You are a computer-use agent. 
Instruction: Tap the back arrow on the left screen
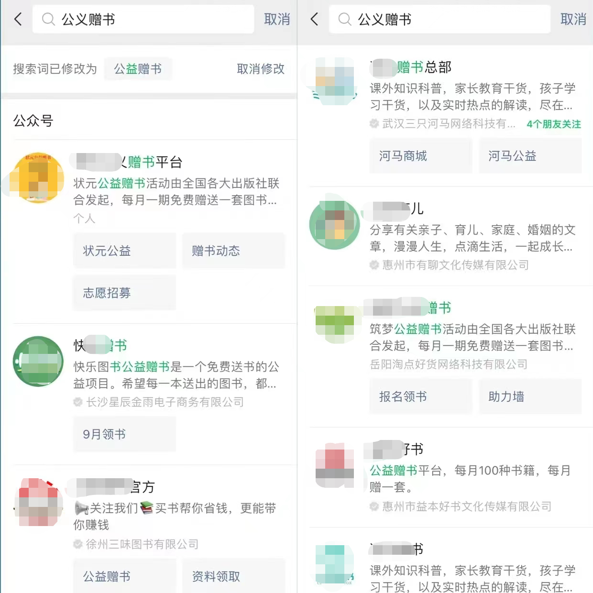click(x=18, y=19)
